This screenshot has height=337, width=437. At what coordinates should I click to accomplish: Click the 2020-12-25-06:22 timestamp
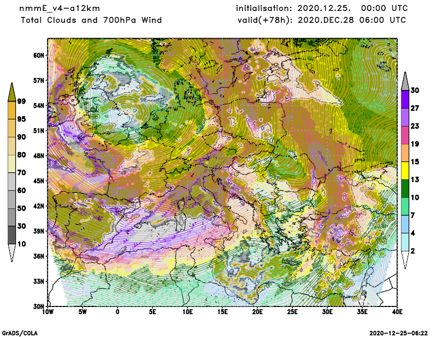[399, 332]
